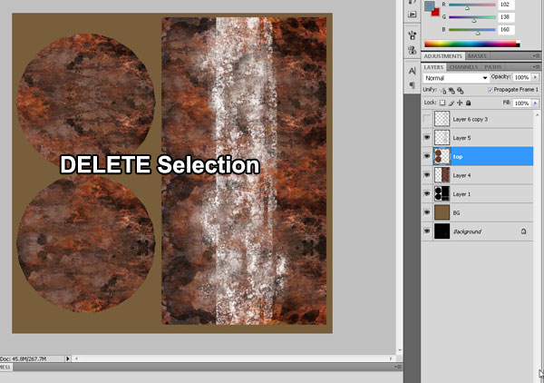Screen dimensions: 544x383
Task: Open the Actions panel play icon
Action: pos(412,14)
